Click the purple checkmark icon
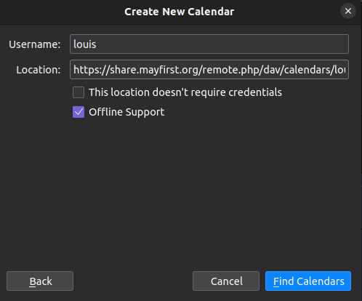The image size is (362, 301). [79, 112]
